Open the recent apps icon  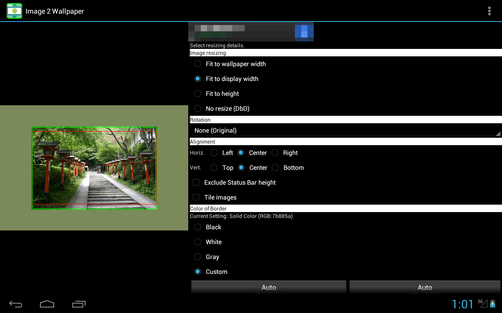pos(78,304)
